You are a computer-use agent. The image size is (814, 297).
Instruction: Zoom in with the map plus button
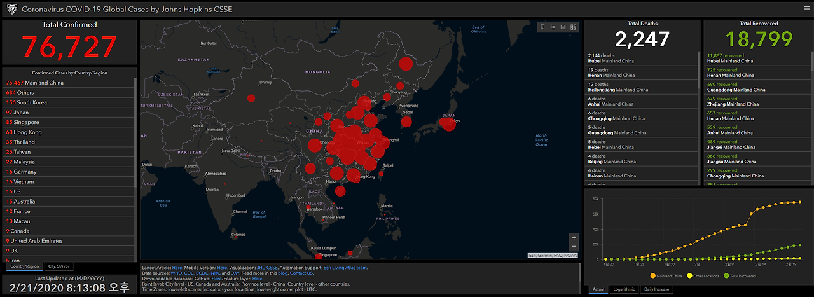coord(574,238)
